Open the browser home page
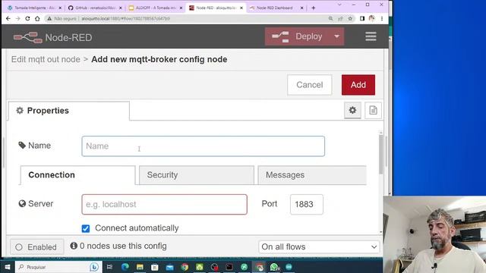Viewport: 486px width, 273px height. coord(37,18)
